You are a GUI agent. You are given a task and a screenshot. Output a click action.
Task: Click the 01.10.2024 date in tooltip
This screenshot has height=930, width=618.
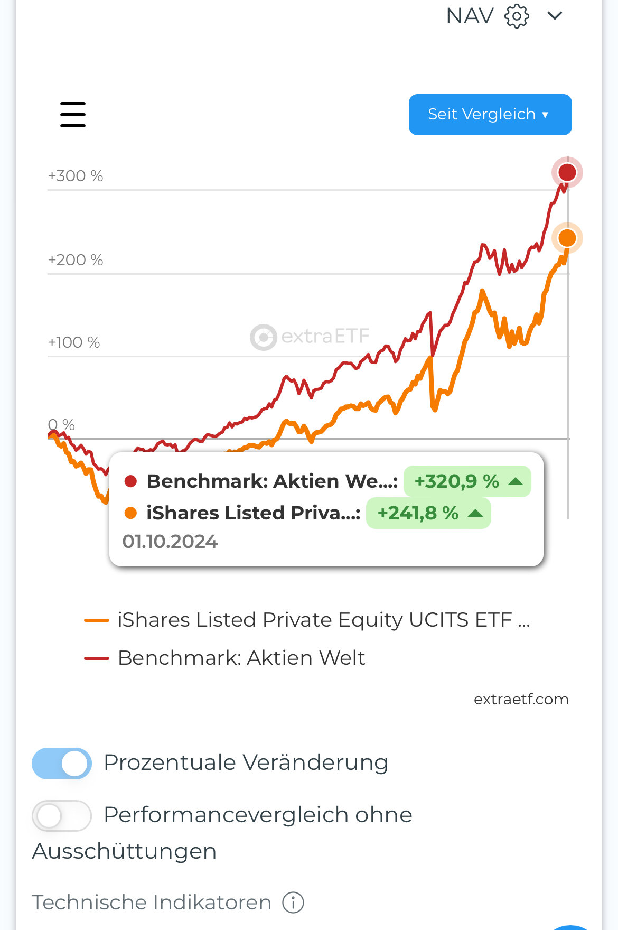coord(170,542)
